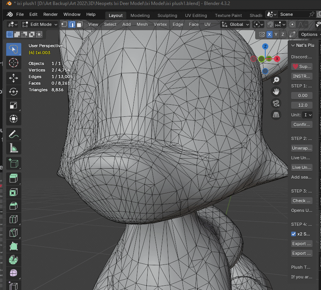Choose the combined Transform tool
321x290 pixels.
(x=14, y=119)
